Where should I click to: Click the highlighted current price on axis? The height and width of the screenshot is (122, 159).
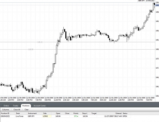tap(157, 5)
